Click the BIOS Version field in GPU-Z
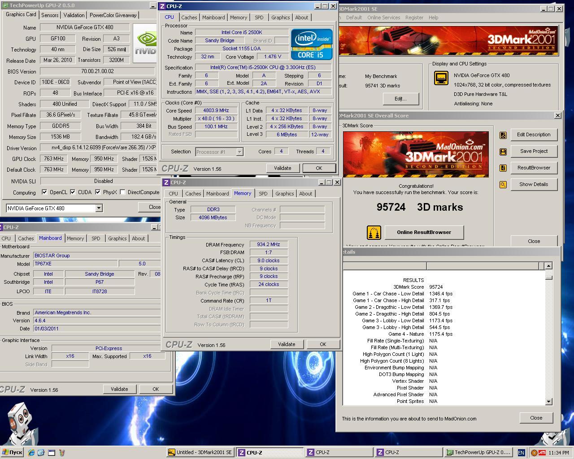This screenshot has height=459, width=574. pyautogui.click(x=98, y=71)
